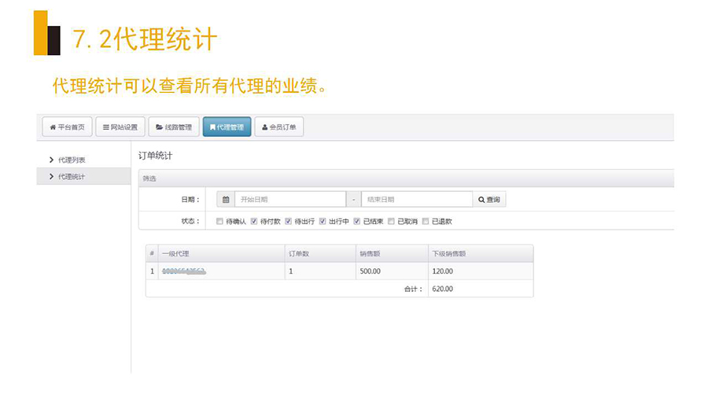Enable the 已取消 checkbox
Viewport: 708px width, 398px height.
tap(391, 221)
